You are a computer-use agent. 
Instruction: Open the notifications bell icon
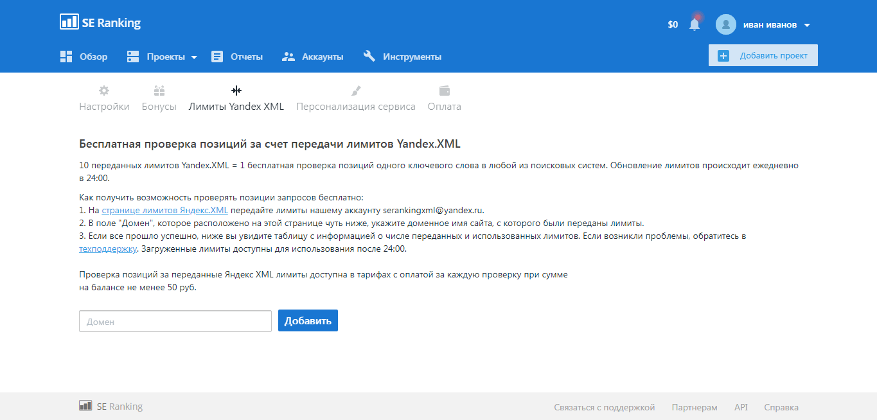694,24
